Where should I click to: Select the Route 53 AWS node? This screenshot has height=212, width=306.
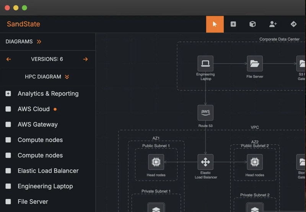click(205, 113)
